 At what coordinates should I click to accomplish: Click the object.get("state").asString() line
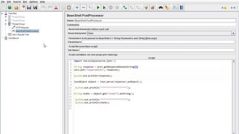104,94
